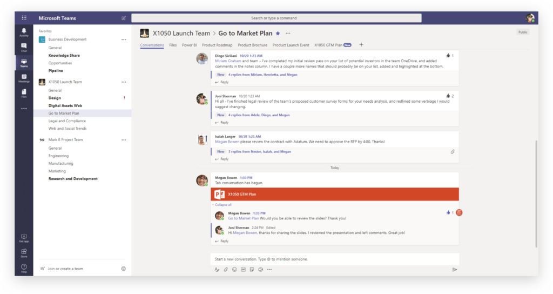
Task: Like Megan Bowen's 1:33 PM reply
Action: 448,212
